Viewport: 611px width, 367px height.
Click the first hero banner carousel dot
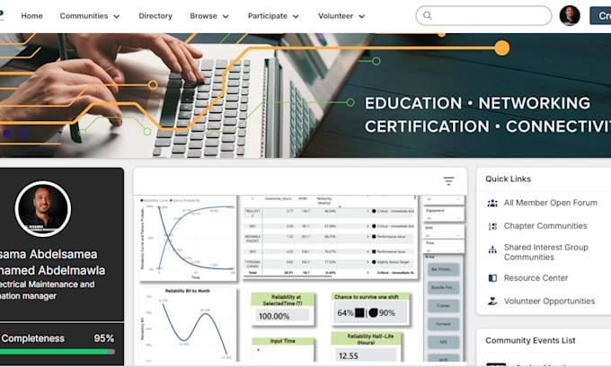click(6, 134)
